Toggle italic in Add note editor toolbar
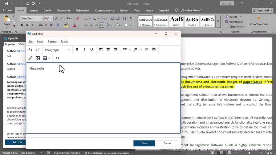 84,50
